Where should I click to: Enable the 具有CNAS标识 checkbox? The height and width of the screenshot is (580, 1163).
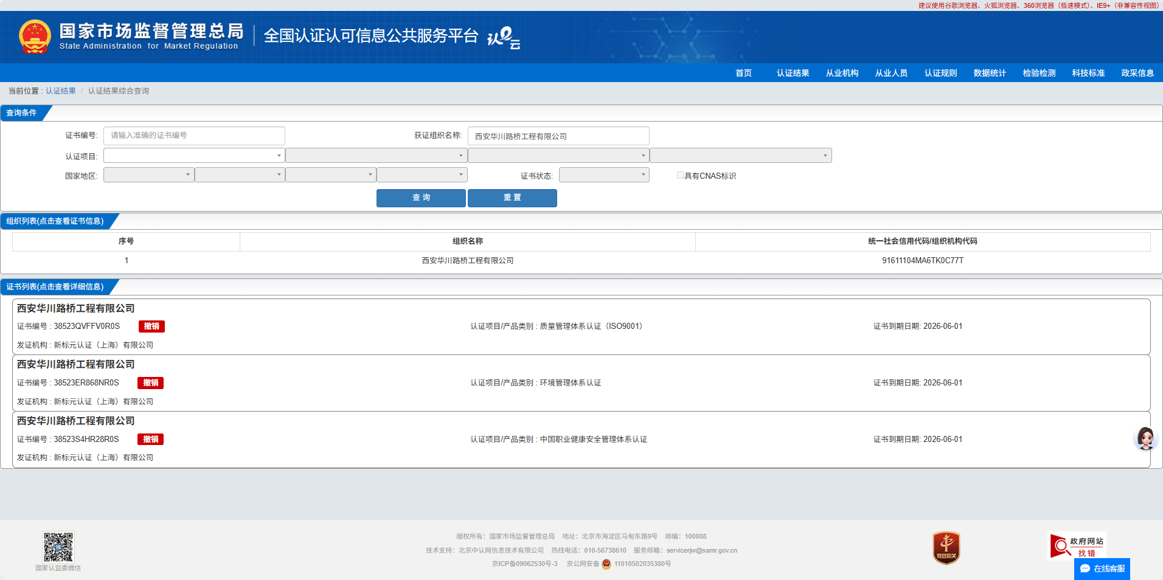(x=680, y=175)
